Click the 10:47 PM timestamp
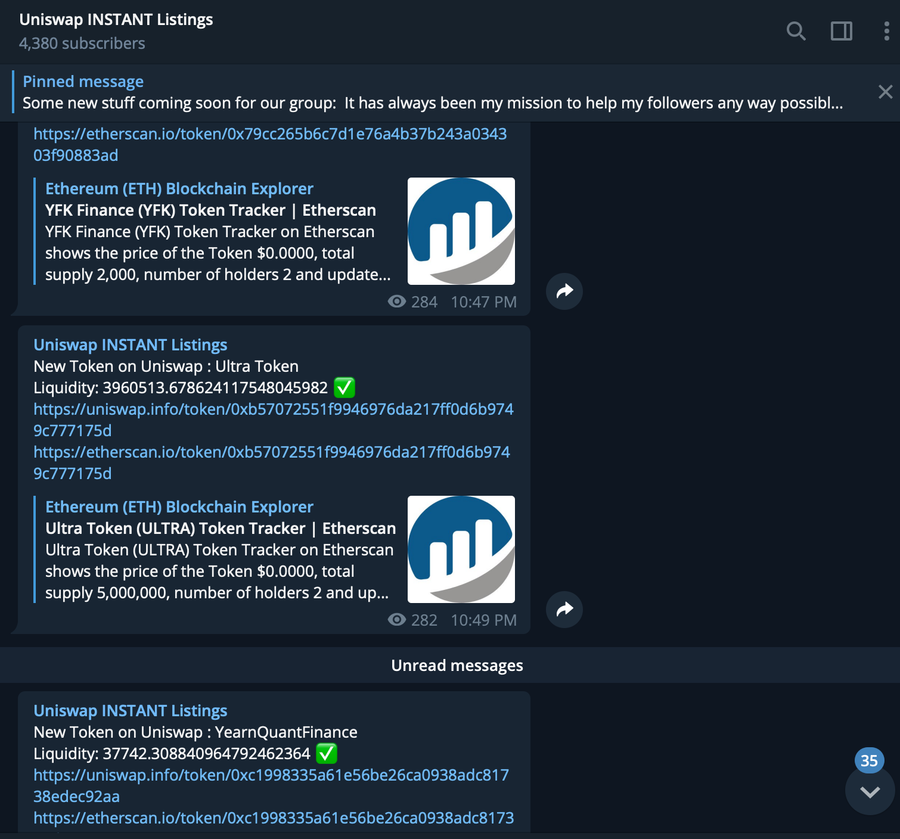Image resolution: width=900 pixels, height=839 pixels. pyautogui.click(x=483, y=302)
